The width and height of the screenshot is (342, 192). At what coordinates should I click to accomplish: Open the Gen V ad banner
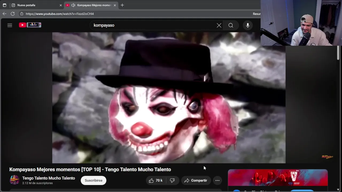point(278,178)
